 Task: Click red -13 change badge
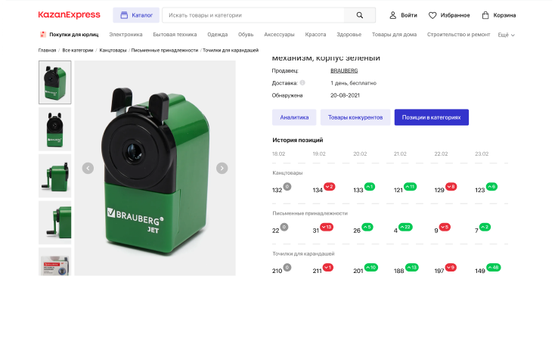tap(327, 227)
